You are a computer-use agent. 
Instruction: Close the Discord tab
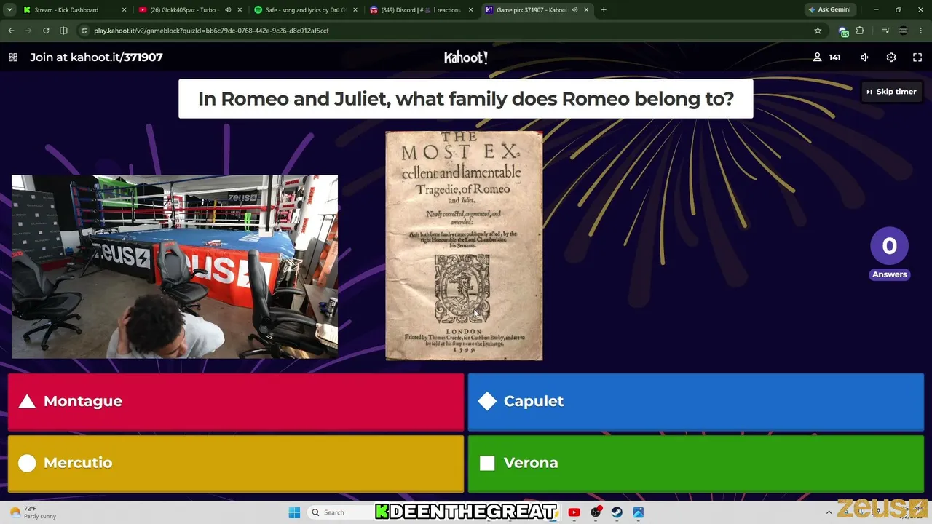(x=470, y=10)
